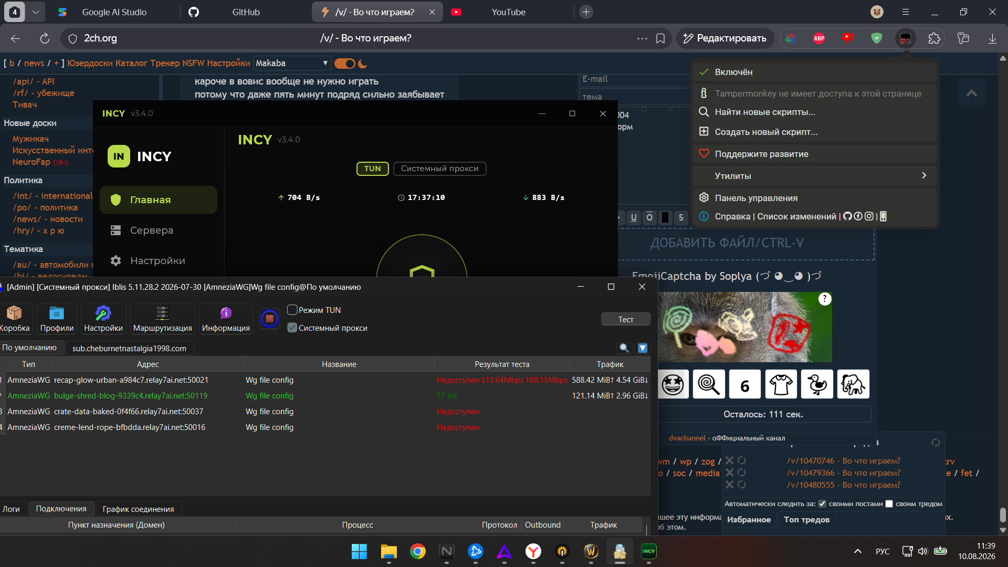This screenshot has height=567, width=1008.
Task: Open the three-dot menu in the address bar
Action: coord(642,38)
